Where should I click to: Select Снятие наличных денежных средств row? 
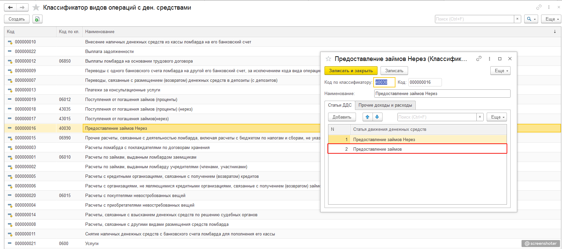pyautogui.click(x=282, y=234)
